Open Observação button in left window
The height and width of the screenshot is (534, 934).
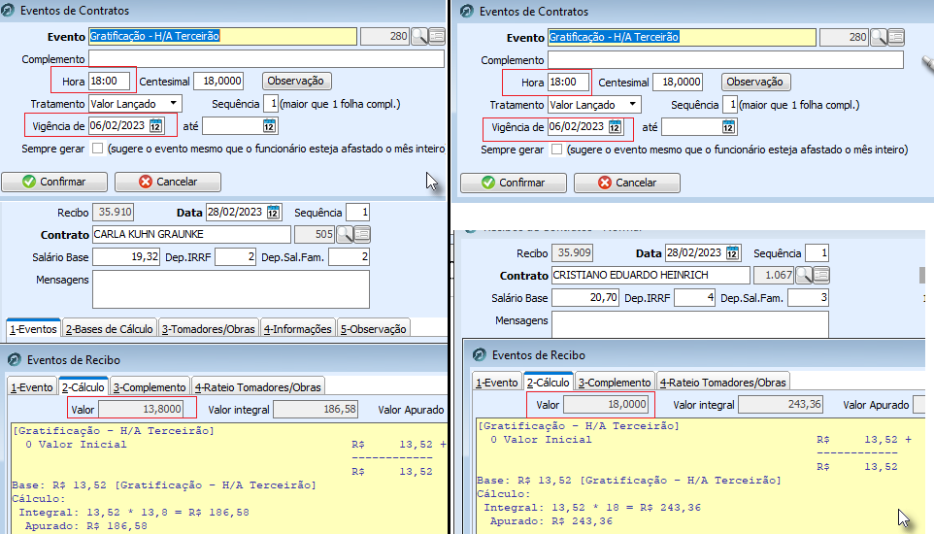point(296,81)
